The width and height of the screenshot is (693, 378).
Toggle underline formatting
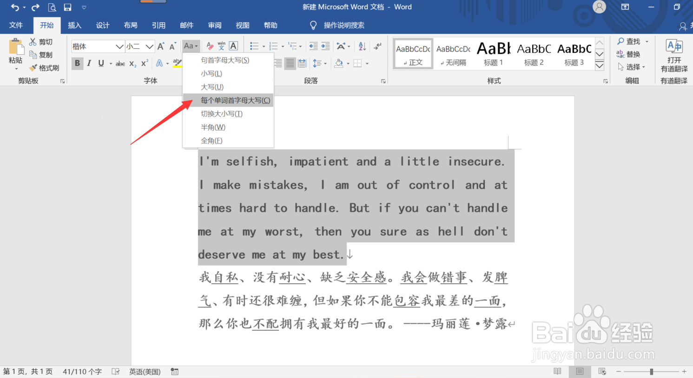point(100,63)
